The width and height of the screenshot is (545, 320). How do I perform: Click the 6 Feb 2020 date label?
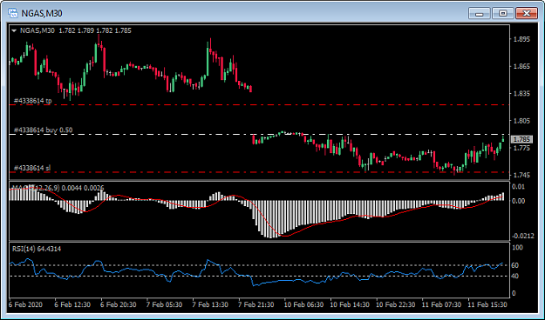pyautogui.click(x=25, y=304)
